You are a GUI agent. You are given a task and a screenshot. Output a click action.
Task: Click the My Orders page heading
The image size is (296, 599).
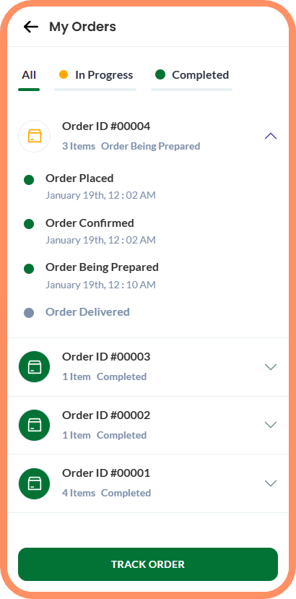(x=82, y=27)
